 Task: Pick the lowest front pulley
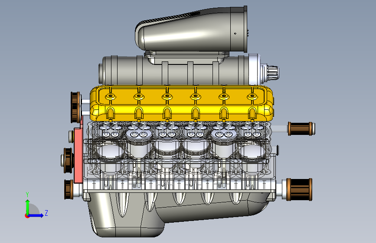(69, 189)
